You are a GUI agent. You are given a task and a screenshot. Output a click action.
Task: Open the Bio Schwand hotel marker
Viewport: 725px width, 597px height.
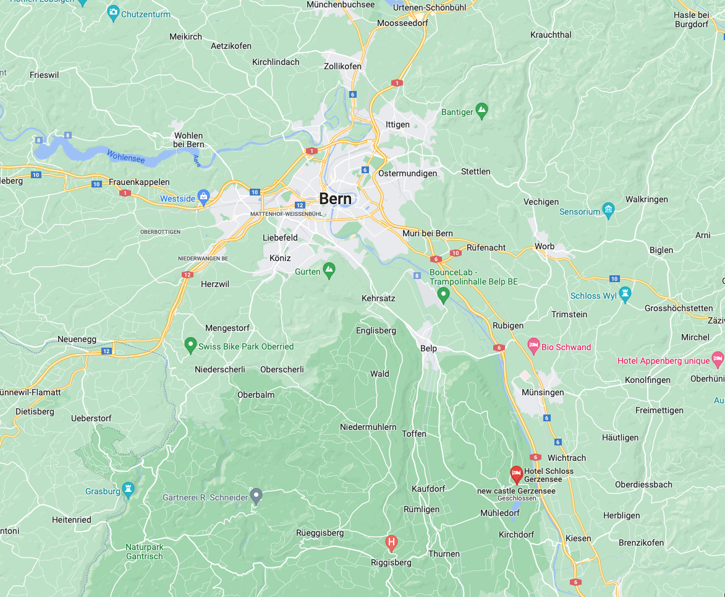533,346
